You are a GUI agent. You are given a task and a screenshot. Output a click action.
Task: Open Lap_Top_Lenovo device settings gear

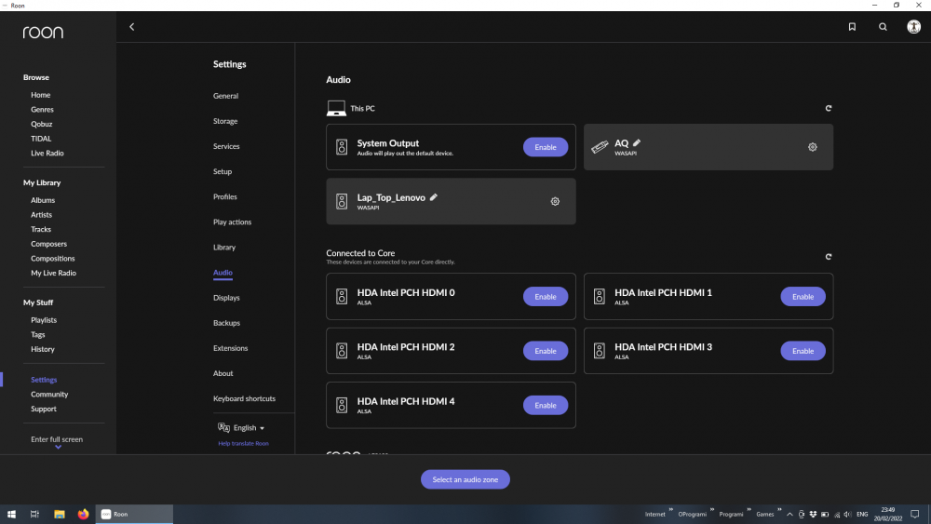[555, 201]
